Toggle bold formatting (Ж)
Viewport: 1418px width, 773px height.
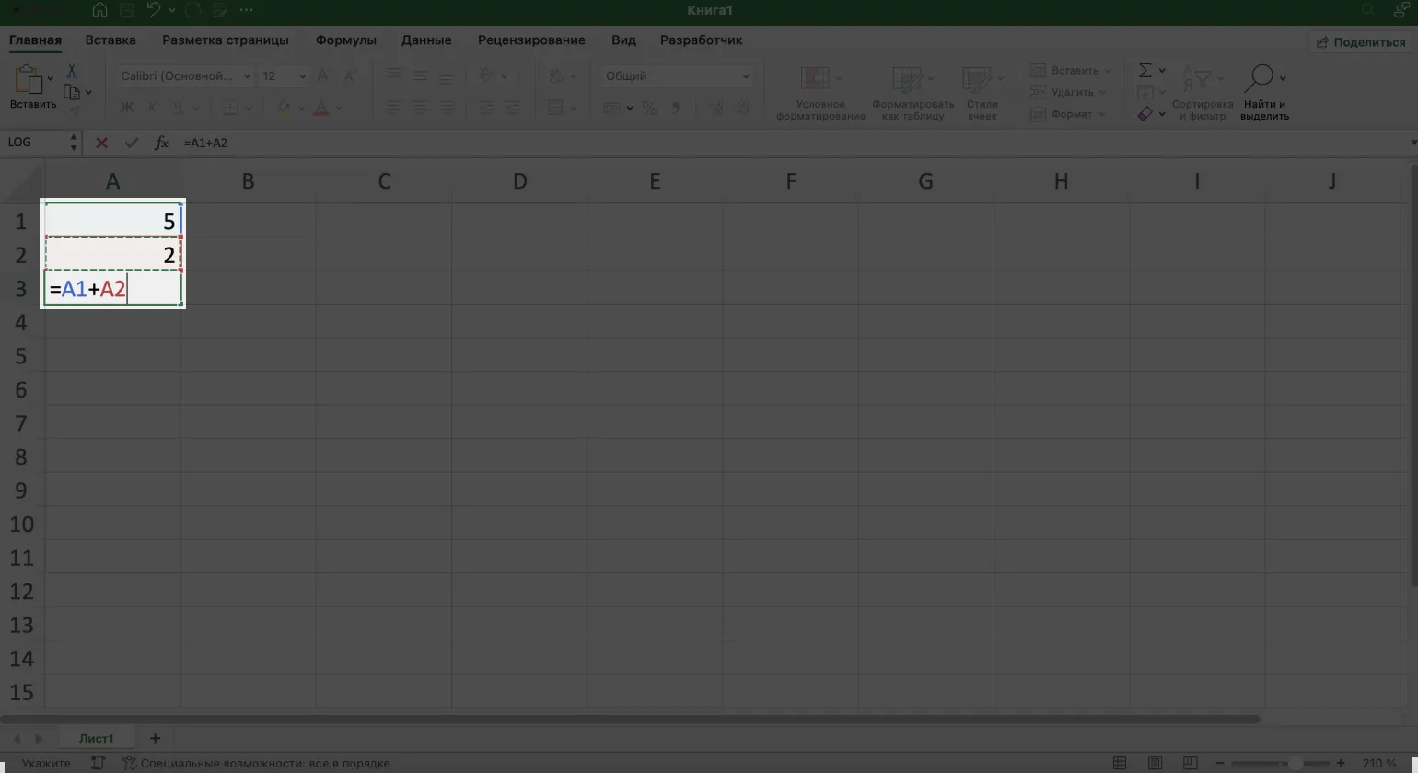[x=127, y=108]
